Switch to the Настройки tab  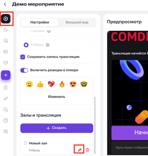click(40, 22)
